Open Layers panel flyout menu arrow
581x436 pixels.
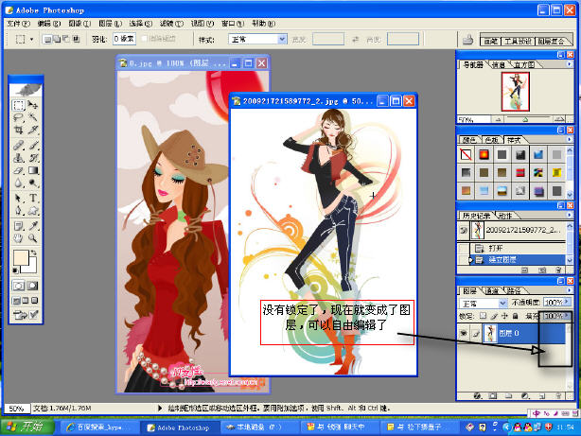[569, 290]
